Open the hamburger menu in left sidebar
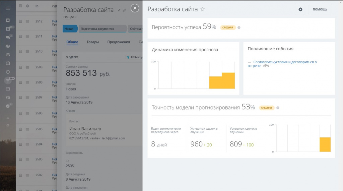 (8, 8)
